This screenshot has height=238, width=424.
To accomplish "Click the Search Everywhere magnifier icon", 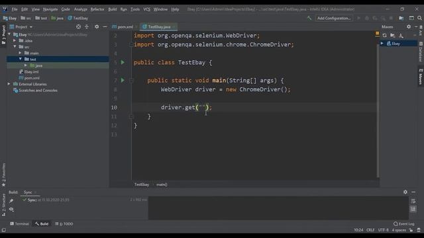I will 419,18.
